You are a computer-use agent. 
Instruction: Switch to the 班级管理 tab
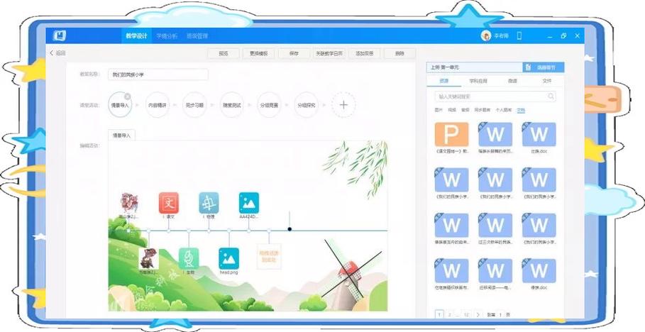point(197,35)
